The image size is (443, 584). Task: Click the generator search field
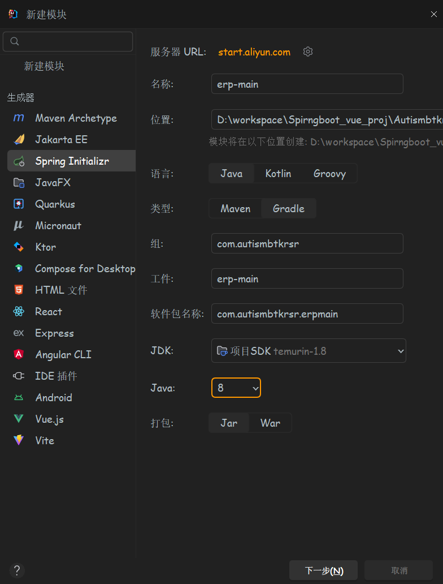tap(68, 41)
